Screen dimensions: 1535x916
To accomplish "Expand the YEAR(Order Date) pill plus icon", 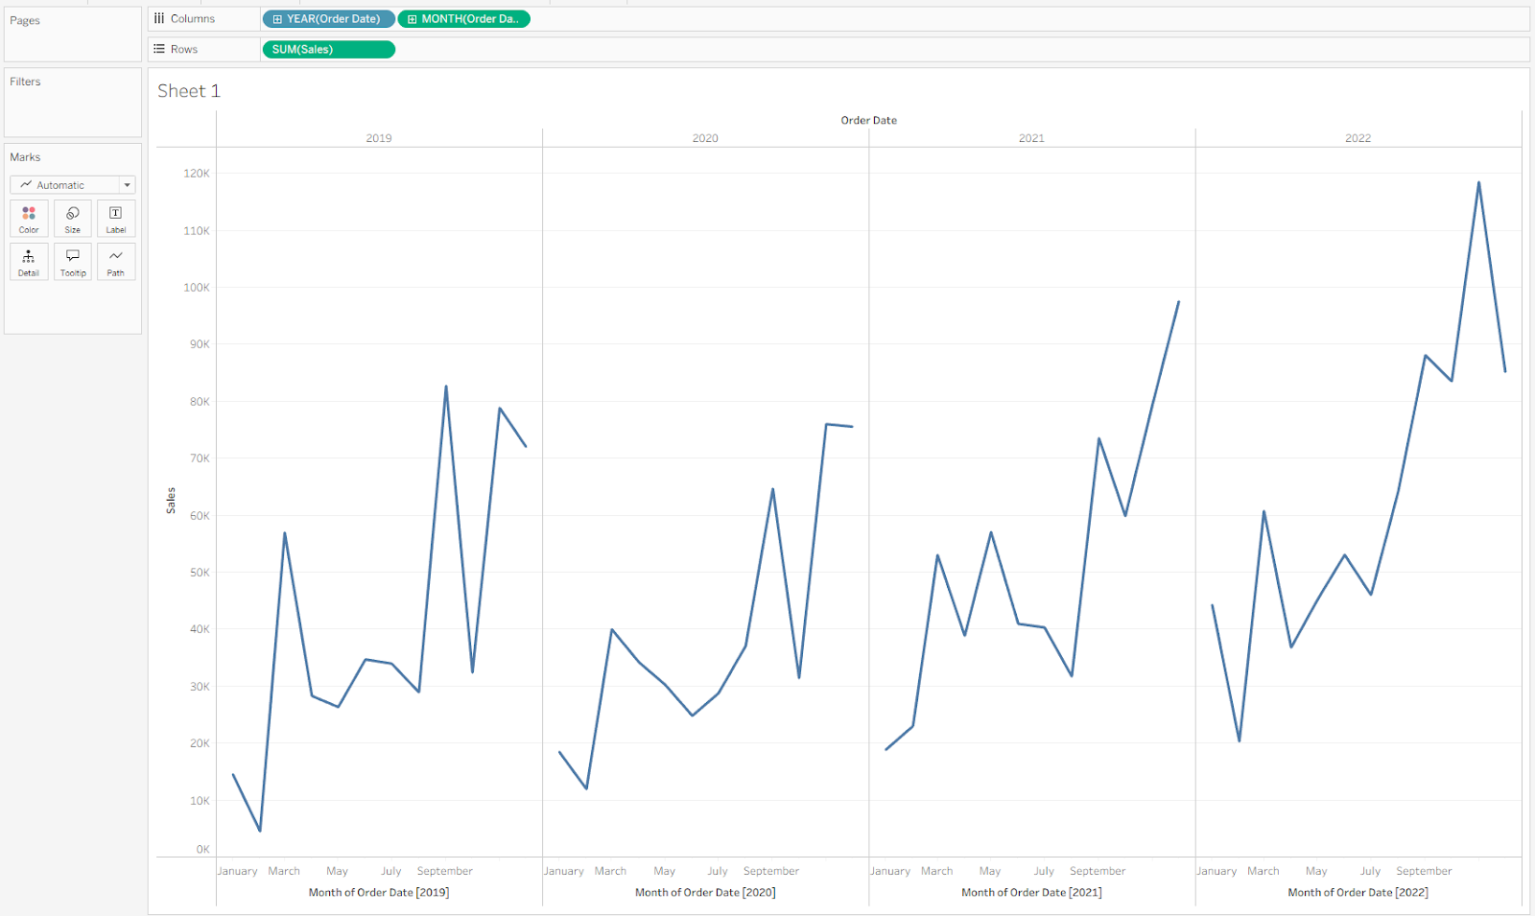I will pos(277,19).
